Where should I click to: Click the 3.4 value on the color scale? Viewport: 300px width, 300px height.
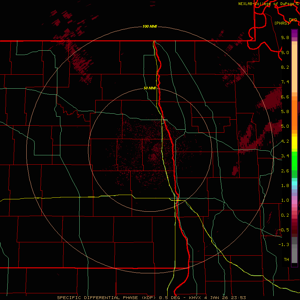tap(285, 156)
